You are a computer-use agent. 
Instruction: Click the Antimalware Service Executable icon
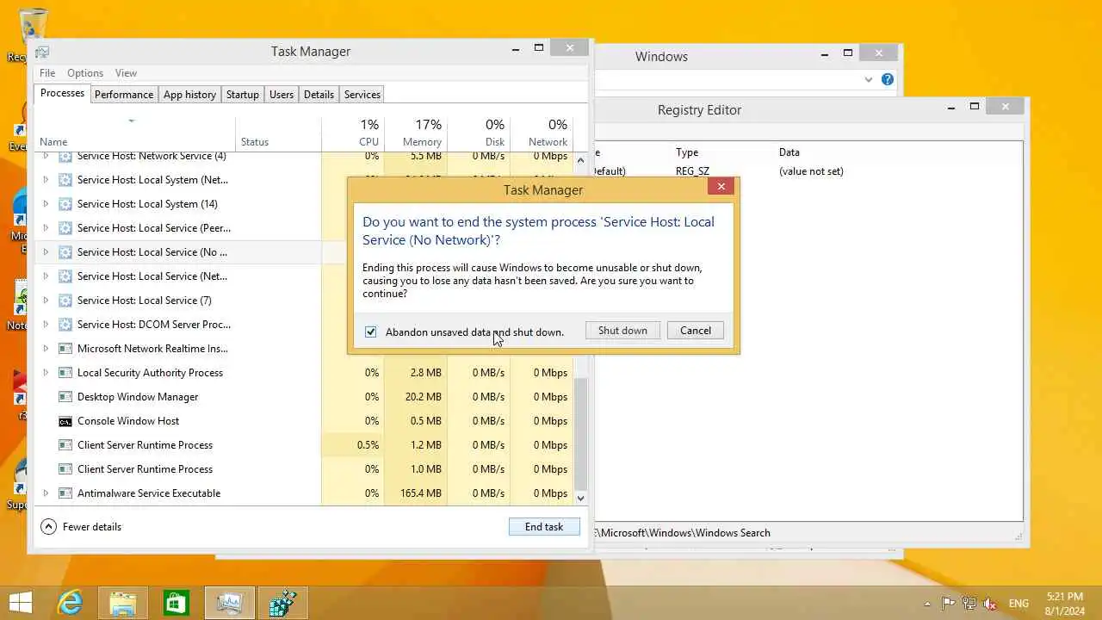point(65,493)
